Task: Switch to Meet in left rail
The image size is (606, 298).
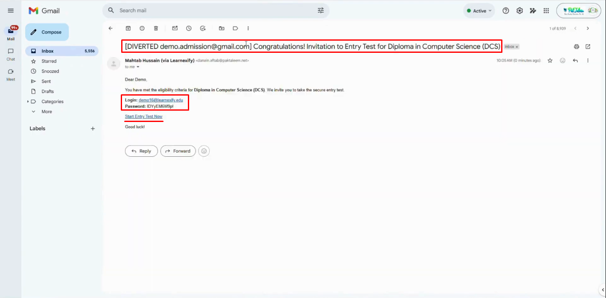Action: 11,74
